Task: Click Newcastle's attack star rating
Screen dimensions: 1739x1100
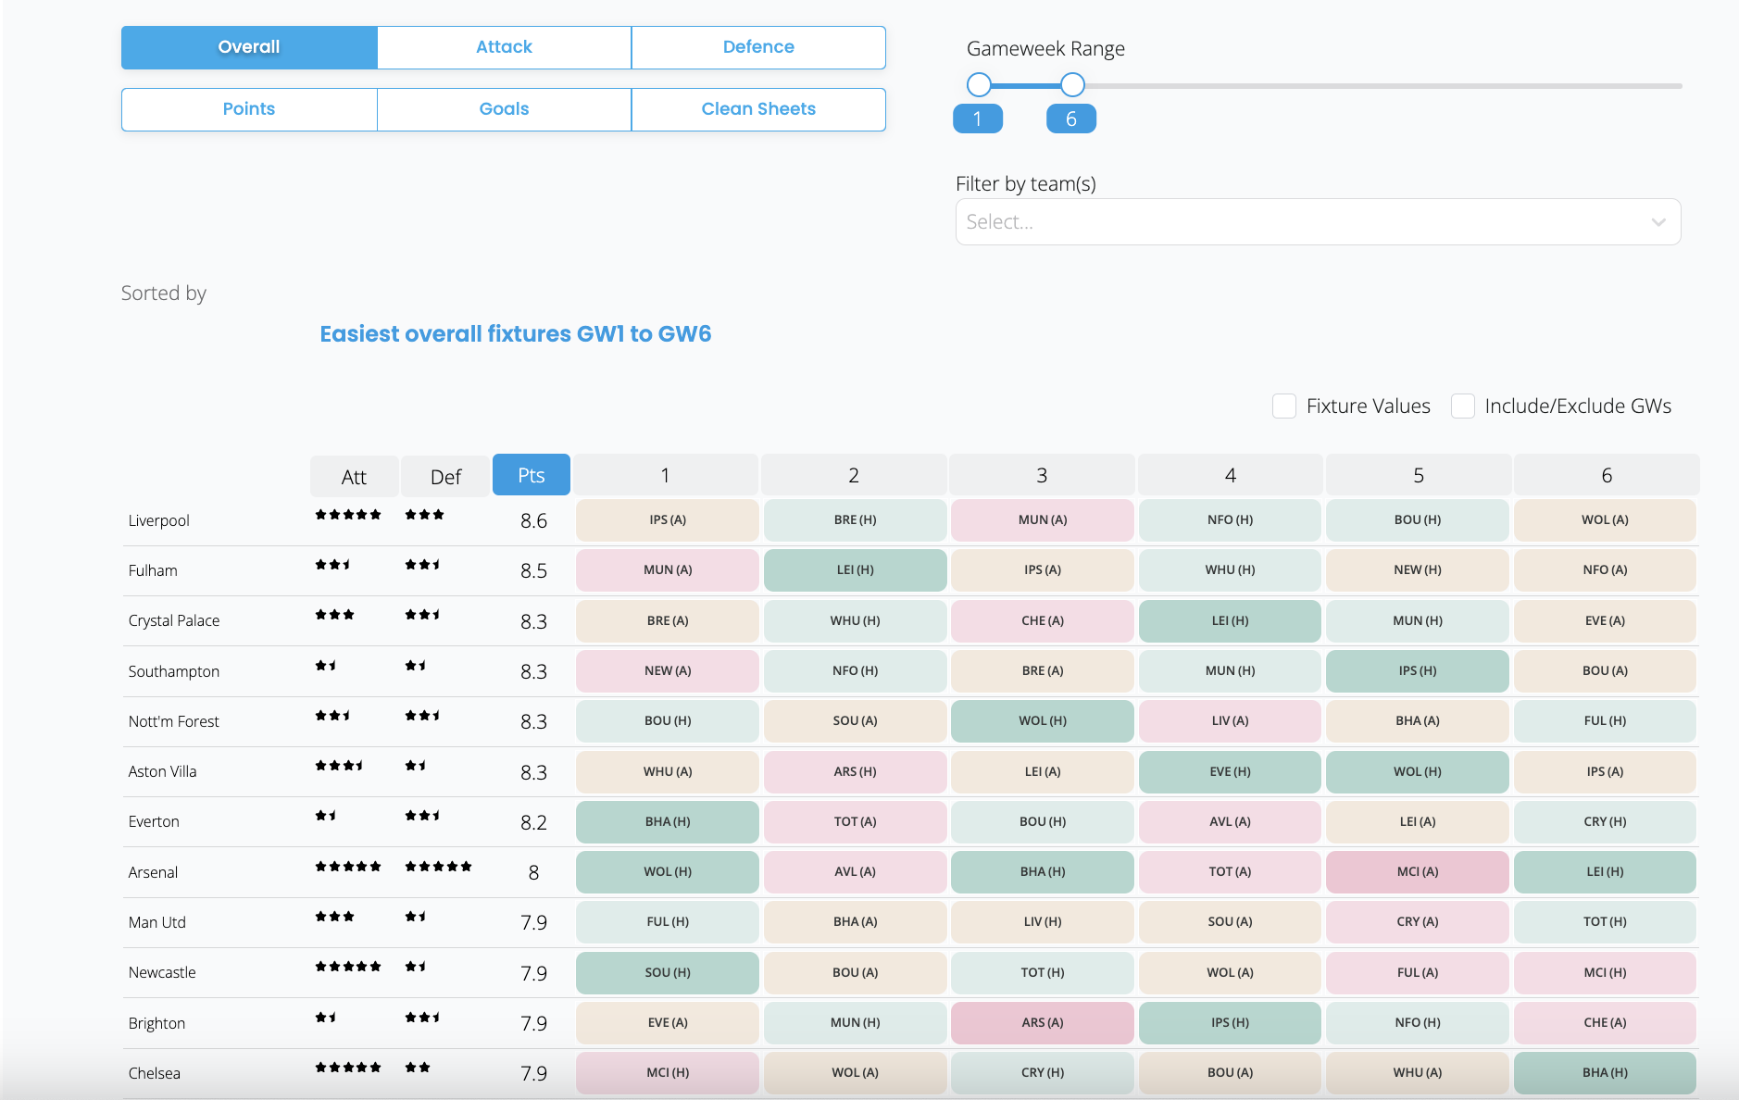Action: click(x=348, y=967)
